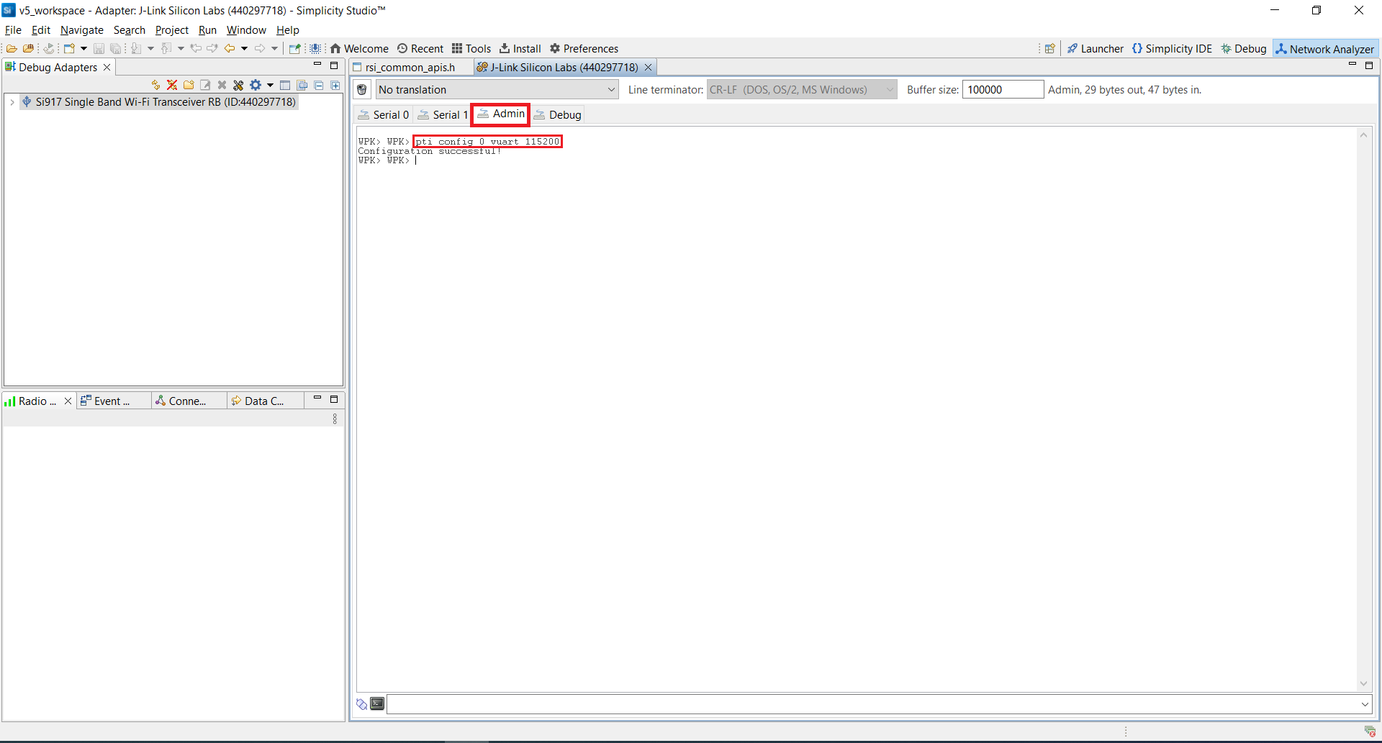
Task: Click the Open Perspective icon
Action: [x=1049, y=49]
